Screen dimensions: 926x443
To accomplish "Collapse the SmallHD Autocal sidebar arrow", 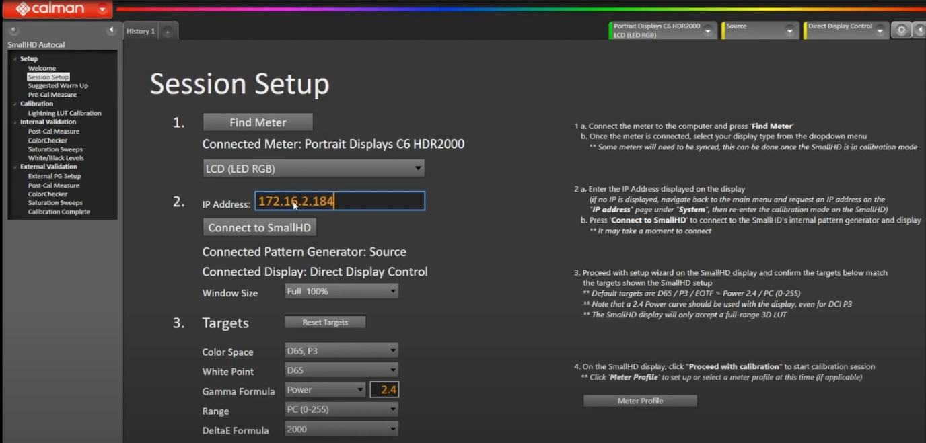I will [x=112, y=30].
